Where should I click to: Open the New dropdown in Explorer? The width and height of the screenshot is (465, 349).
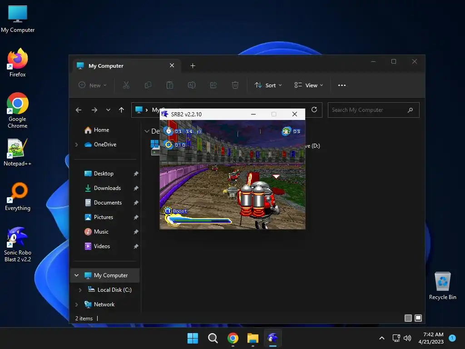click(92, 85)
